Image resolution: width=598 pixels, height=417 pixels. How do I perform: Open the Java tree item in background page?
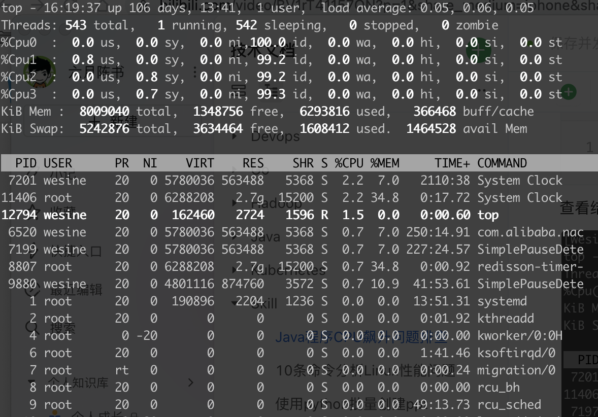point(265,237)
